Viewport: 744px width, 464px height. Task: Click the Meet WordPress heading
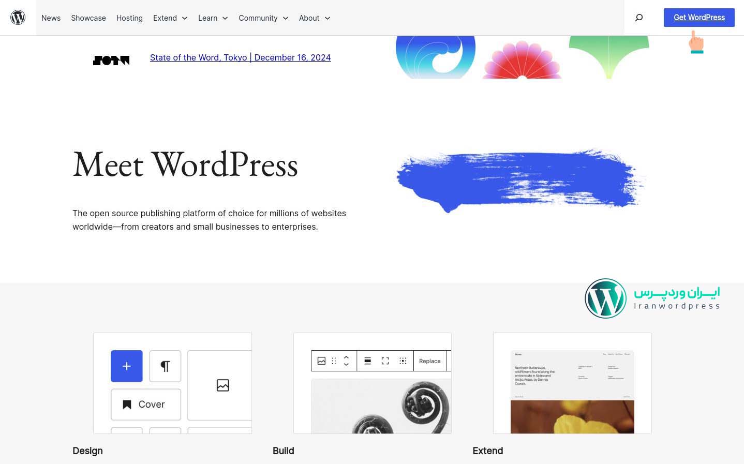[185, 165]
